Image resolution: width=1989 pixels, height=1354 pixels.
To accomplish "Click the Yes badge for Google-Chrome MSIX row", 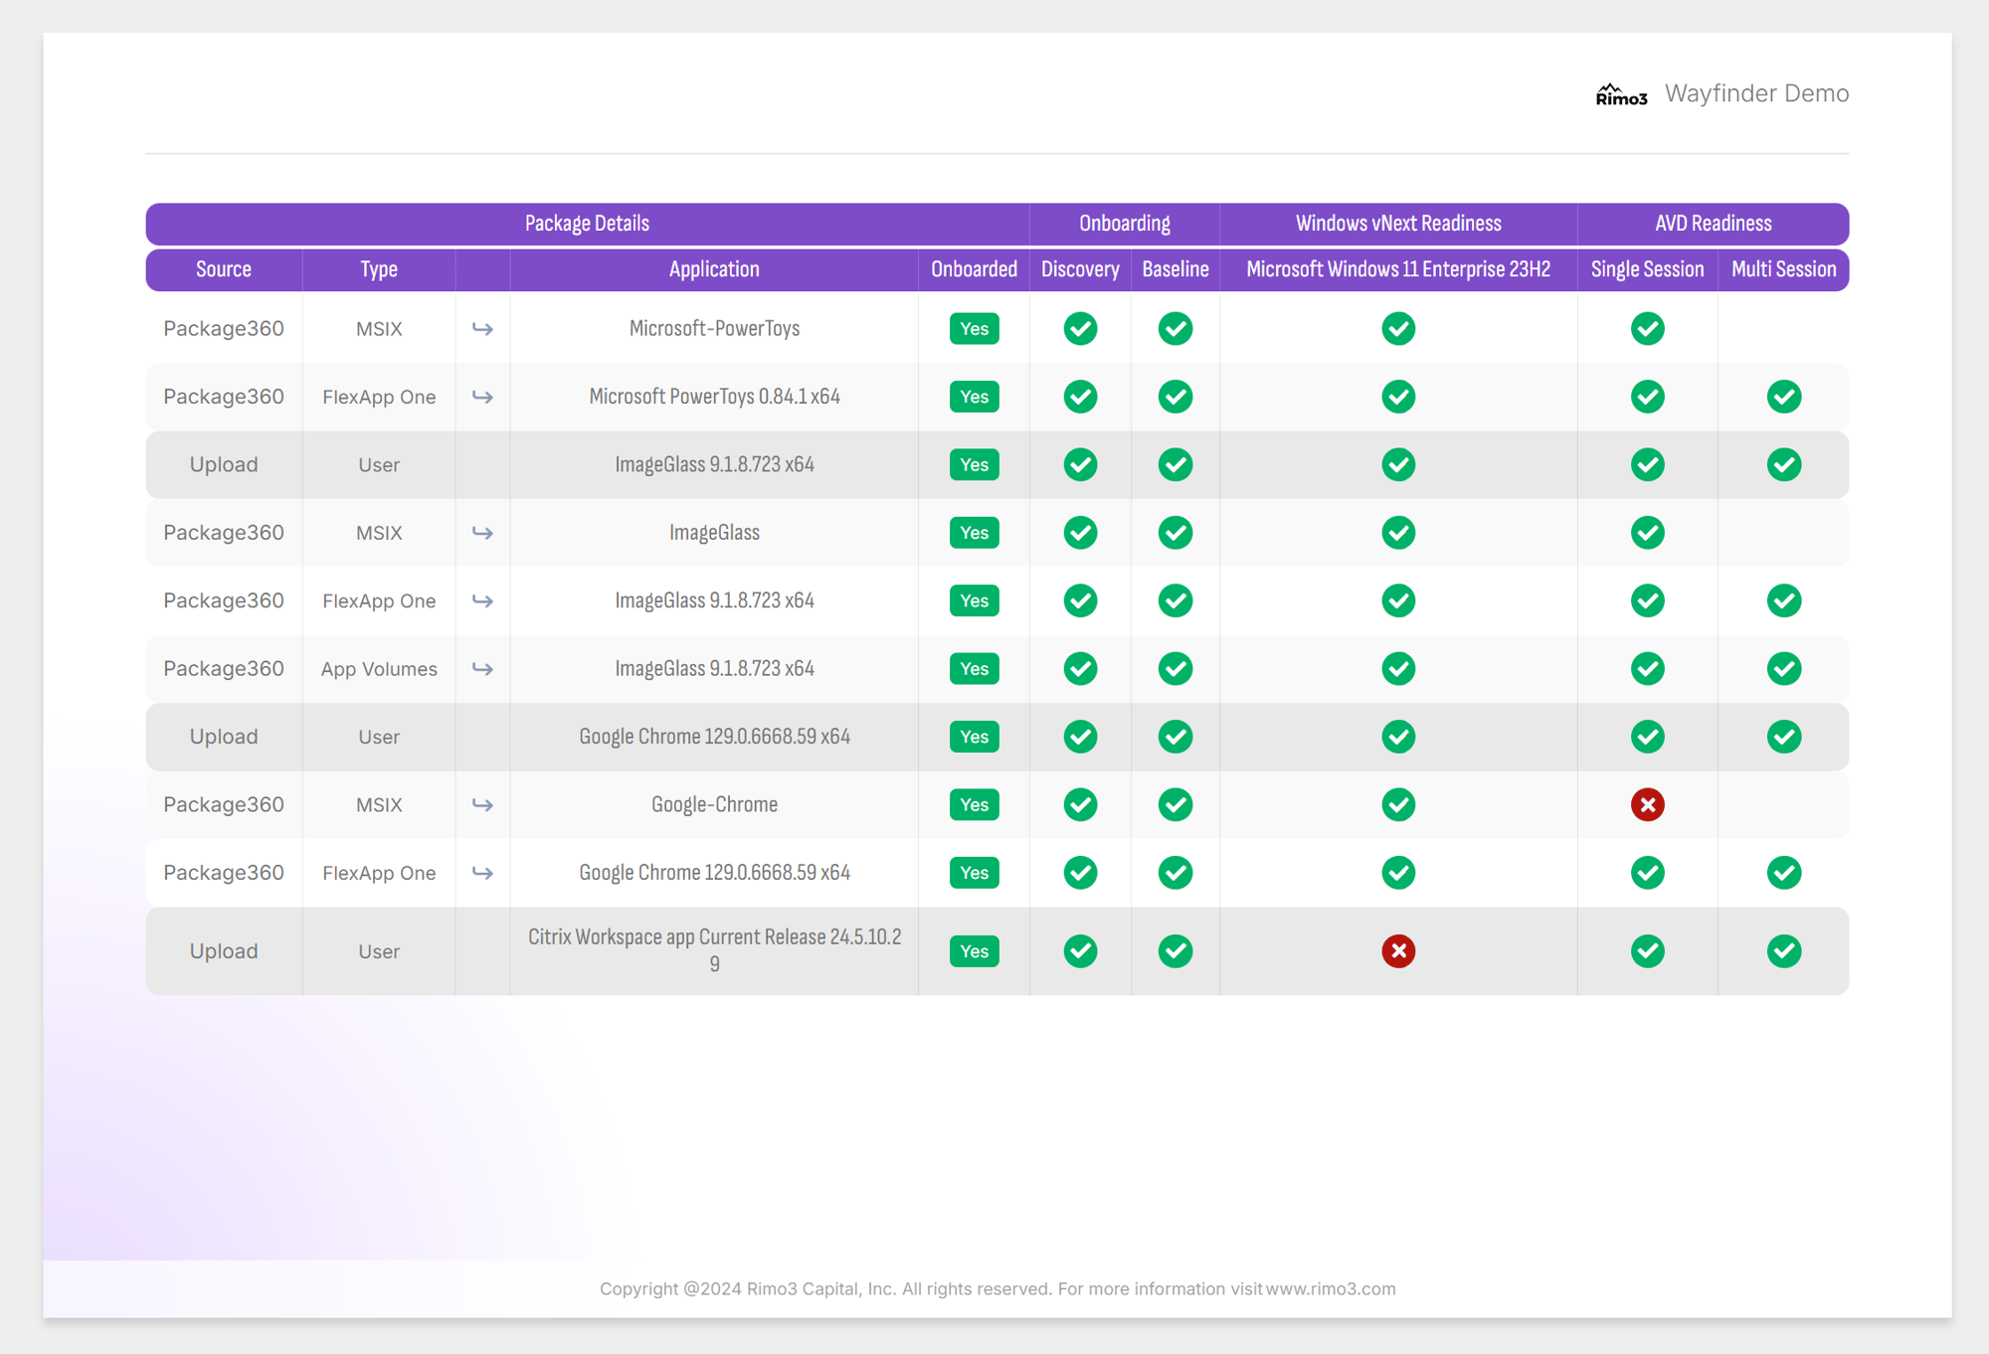I will [x=975, y=805].
